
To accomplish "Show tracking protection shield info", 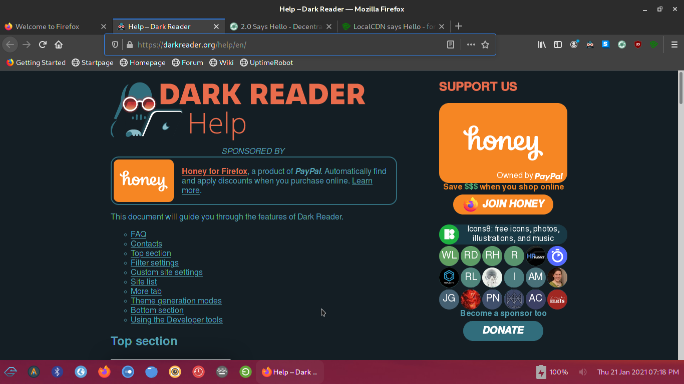I will click(115, 44).
